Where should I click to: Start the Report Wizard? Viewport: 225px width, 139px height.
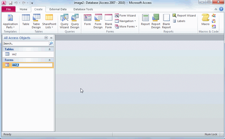[184, 15]
